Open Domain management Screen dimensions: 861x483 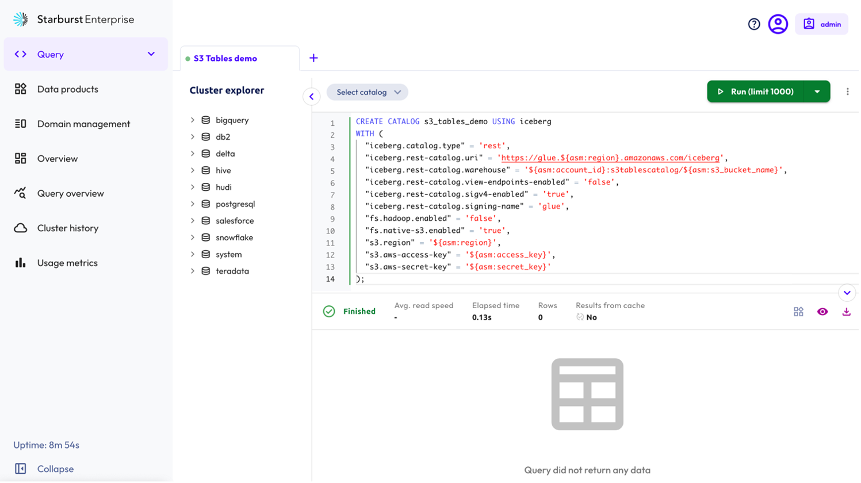click(84, 124)
